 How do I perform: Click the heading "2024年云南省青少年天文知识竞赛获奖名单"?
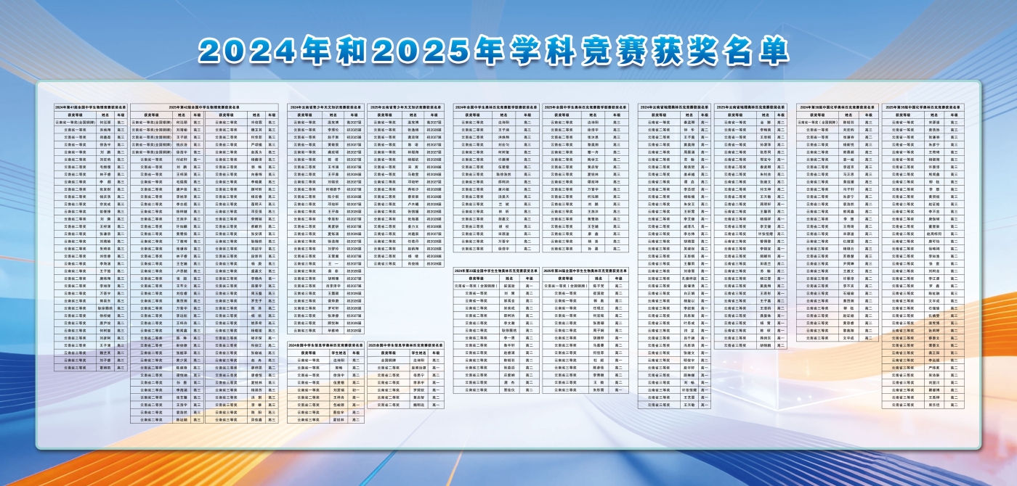(x=327, y=107)
